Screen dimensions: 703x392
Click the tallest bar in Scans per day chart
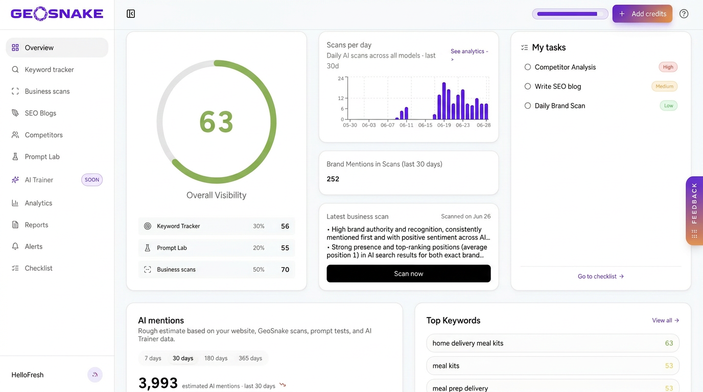[x=444, y=101]
